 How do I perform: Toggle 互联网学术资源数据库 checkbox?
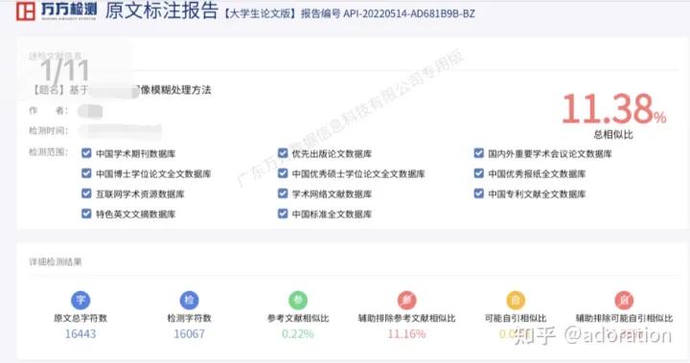coord(86,193)
